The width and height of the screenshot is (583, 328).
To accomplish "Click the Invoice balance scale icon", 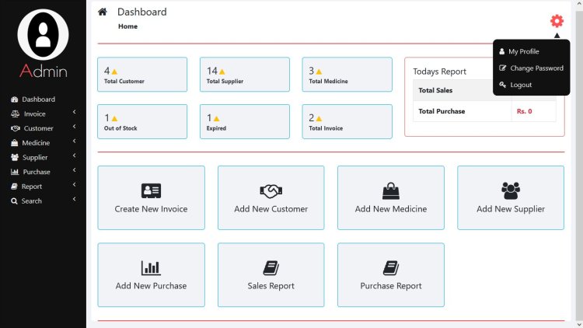I will pyautogui.click(x=15, y=113).
